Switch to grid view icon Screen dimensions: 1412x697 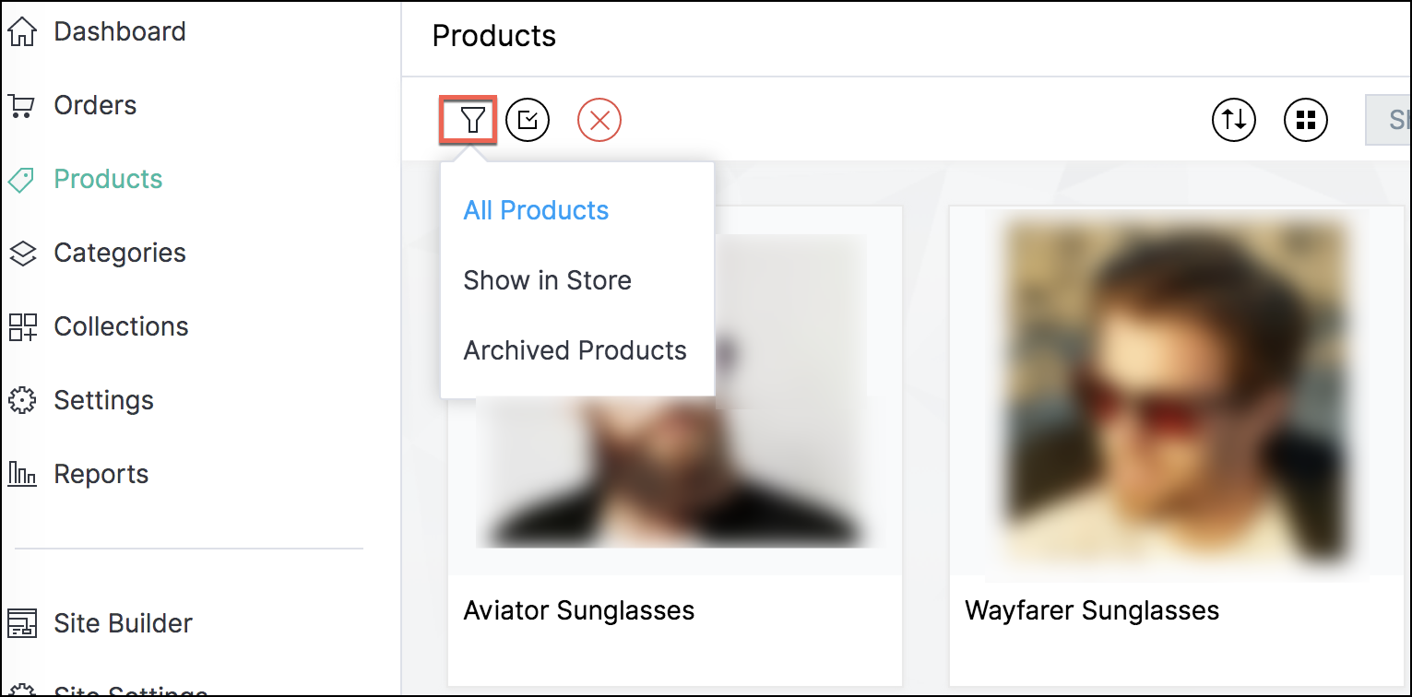tap(1306, 120)
